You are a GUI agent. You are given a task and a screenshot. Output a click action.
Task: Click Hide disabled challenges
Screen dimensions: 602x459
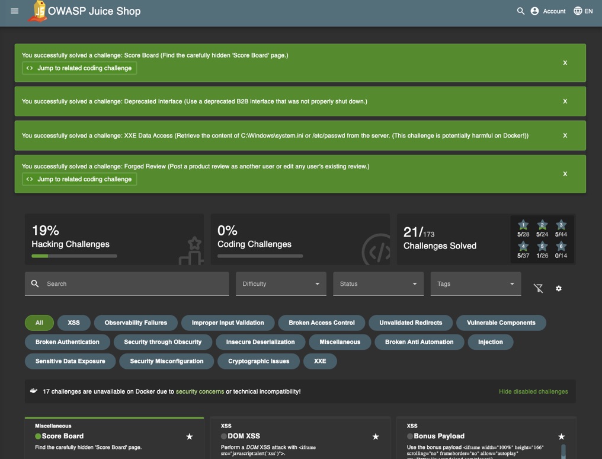533,391
